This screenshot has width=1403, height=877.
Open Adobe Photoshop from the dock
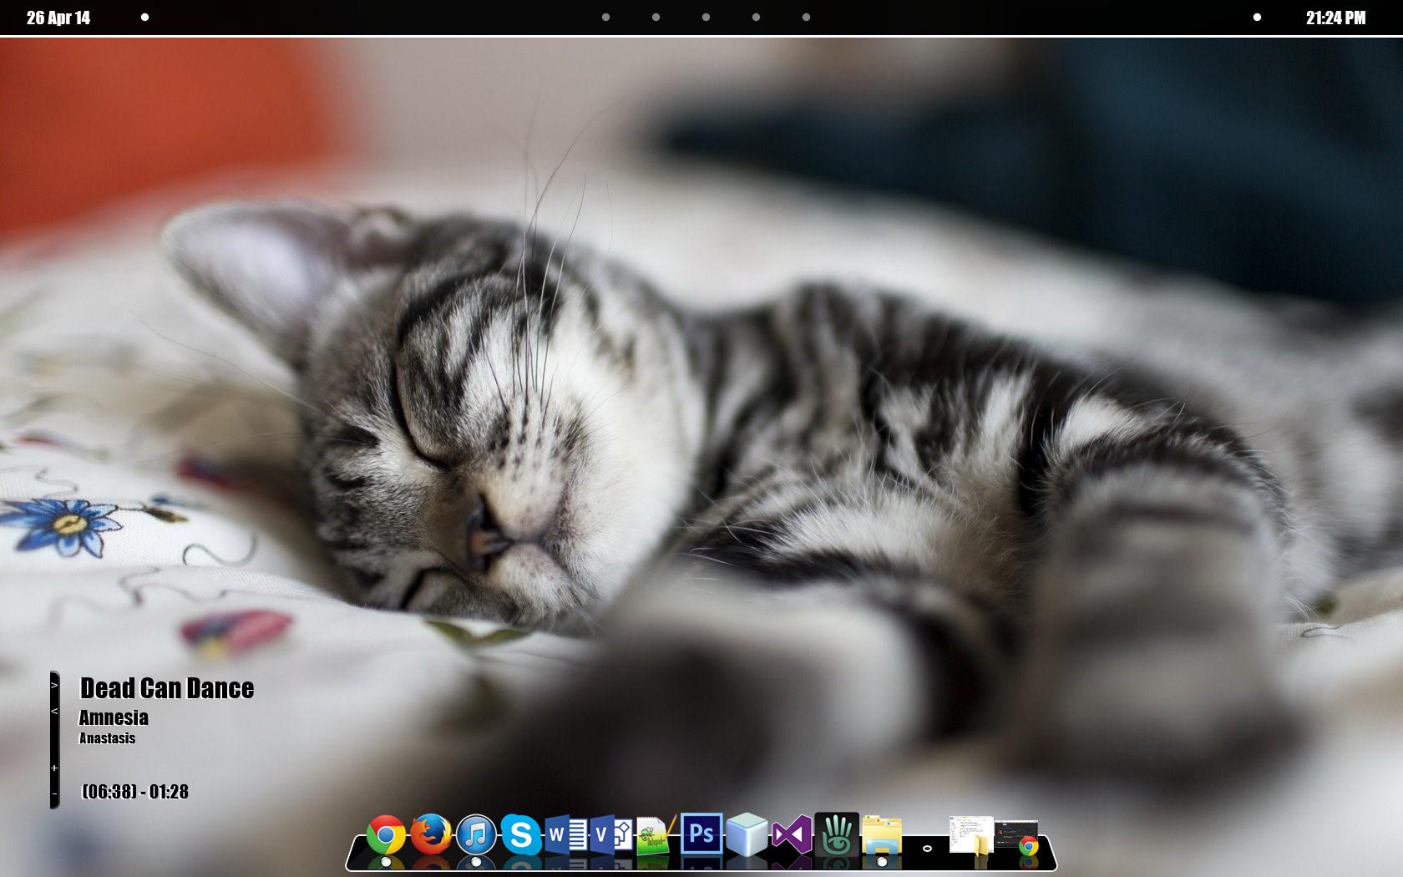pyautogui.click(x=701, y=834)
